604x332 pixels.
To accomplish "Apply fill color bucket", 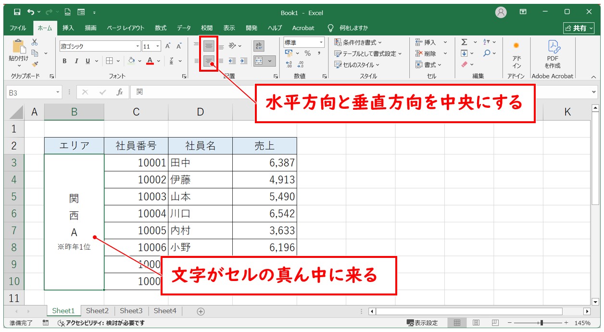I will coord(131,61).
